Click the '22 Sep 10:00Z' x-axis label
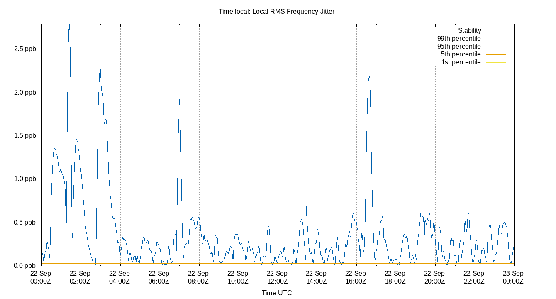556x299 pixels. click(x=238, y=277)
